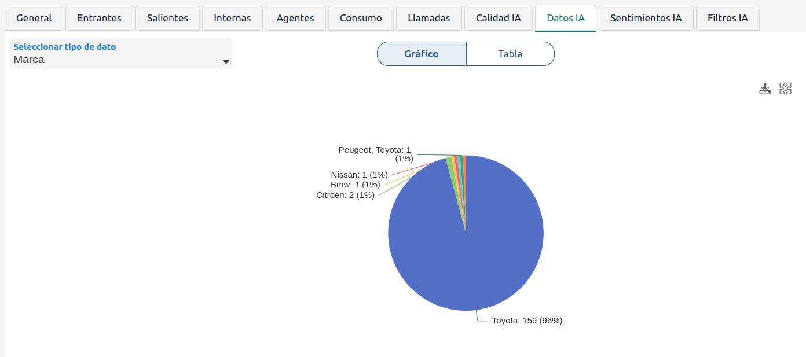
Task: Go to the Entrantes tab
Action: tap(100, 18)
